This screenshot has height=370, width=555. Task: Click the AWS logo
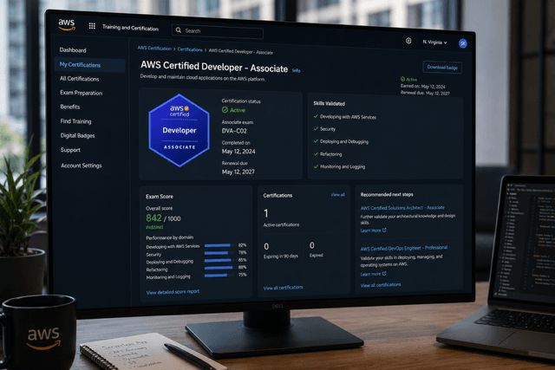(67, 25)
